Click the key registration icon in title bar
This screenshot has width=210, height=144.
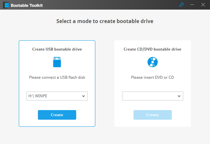point(181,5)
